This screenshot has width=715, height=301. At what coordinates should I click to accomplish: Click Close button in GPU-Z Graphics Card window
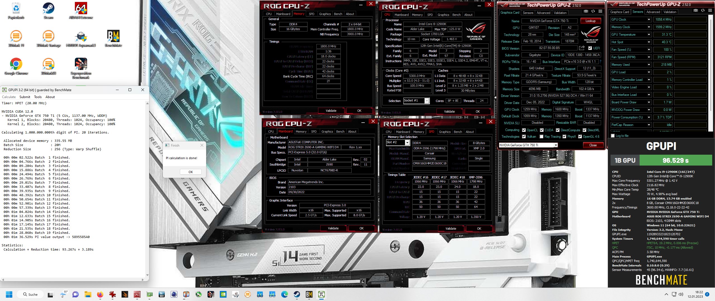[x=593, y=145]
